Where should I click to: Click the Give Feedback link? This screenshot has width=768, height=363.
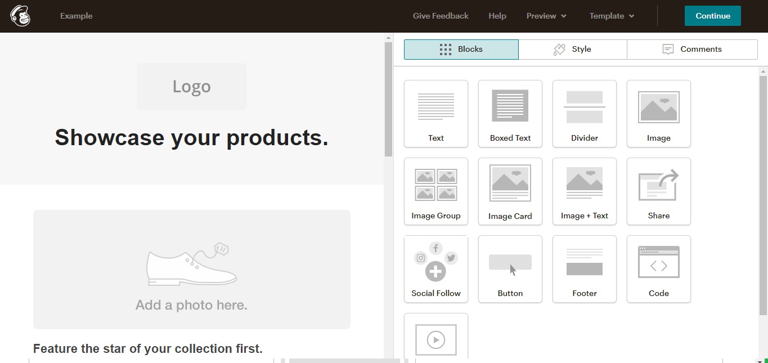coord(441,16)
